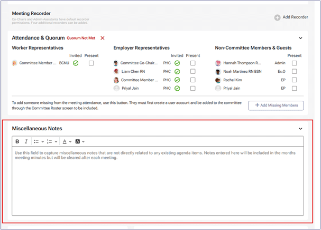Viewport: 321px width, 230px height.
Task: Click the Add Recorder link
Action: (295, 17)
